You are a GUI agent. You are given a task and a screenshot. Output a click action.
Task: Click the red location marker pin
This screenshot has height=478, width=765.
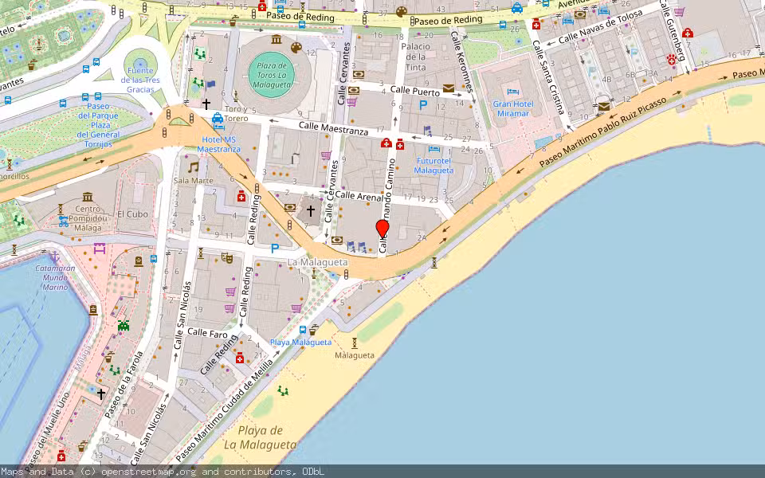382,230
